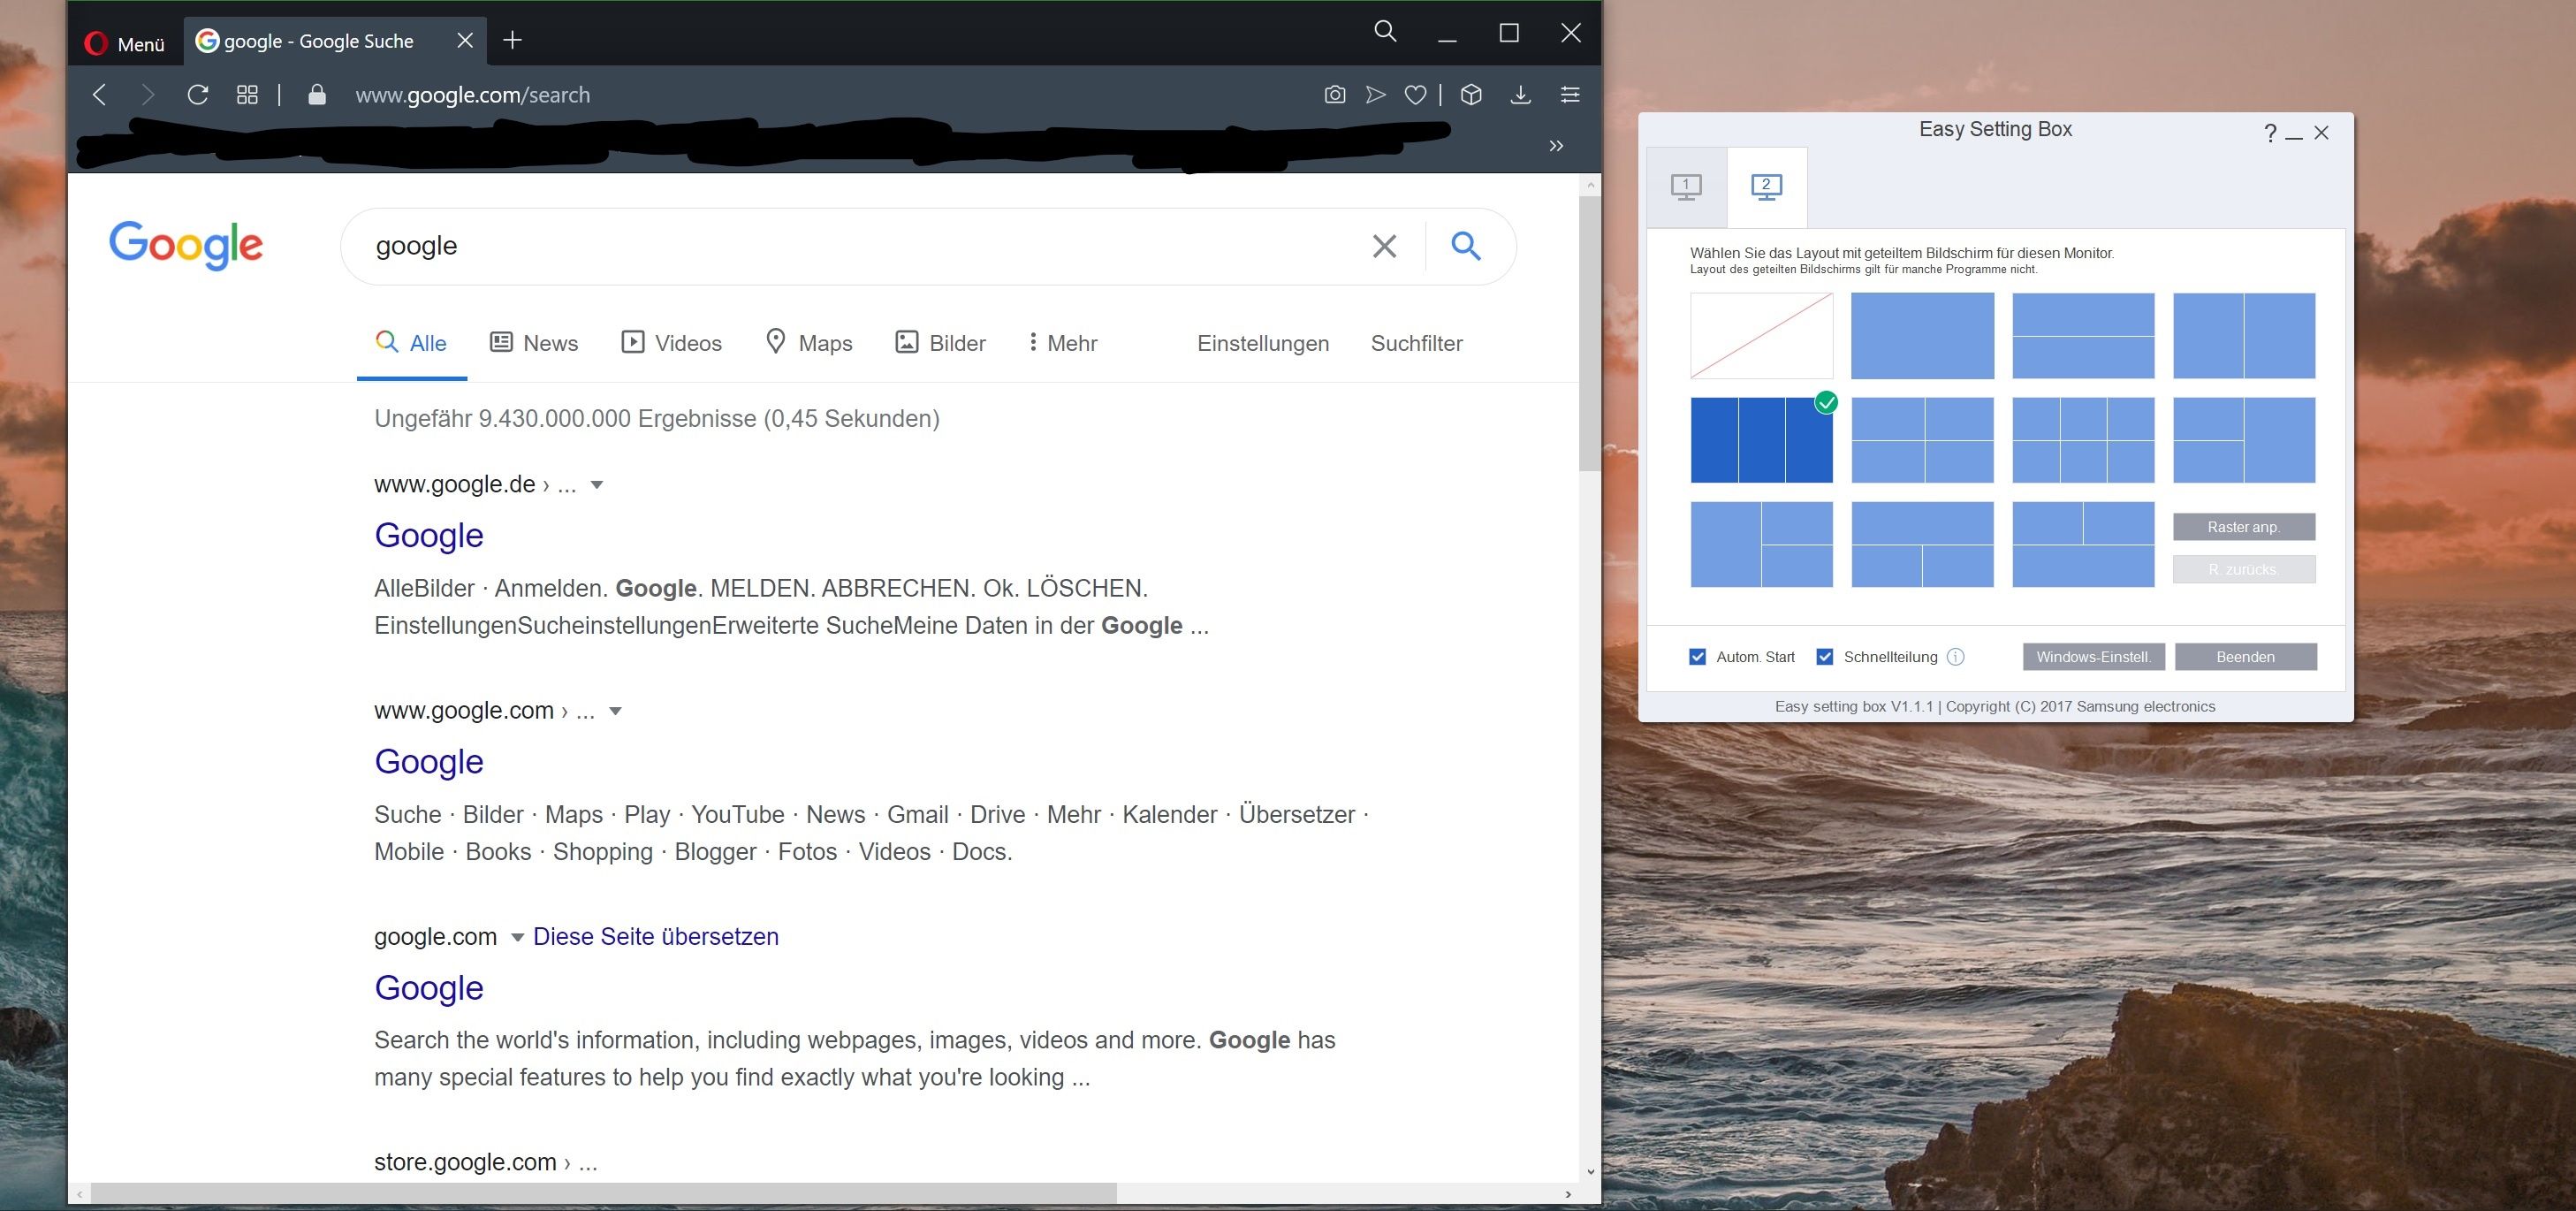Open Speed Dial start page grid icon
The image size is (2576, 1211).
247,95
